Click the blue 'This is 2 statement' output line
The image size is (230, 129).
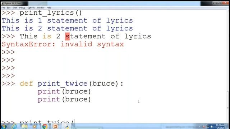tap(67, 29)
